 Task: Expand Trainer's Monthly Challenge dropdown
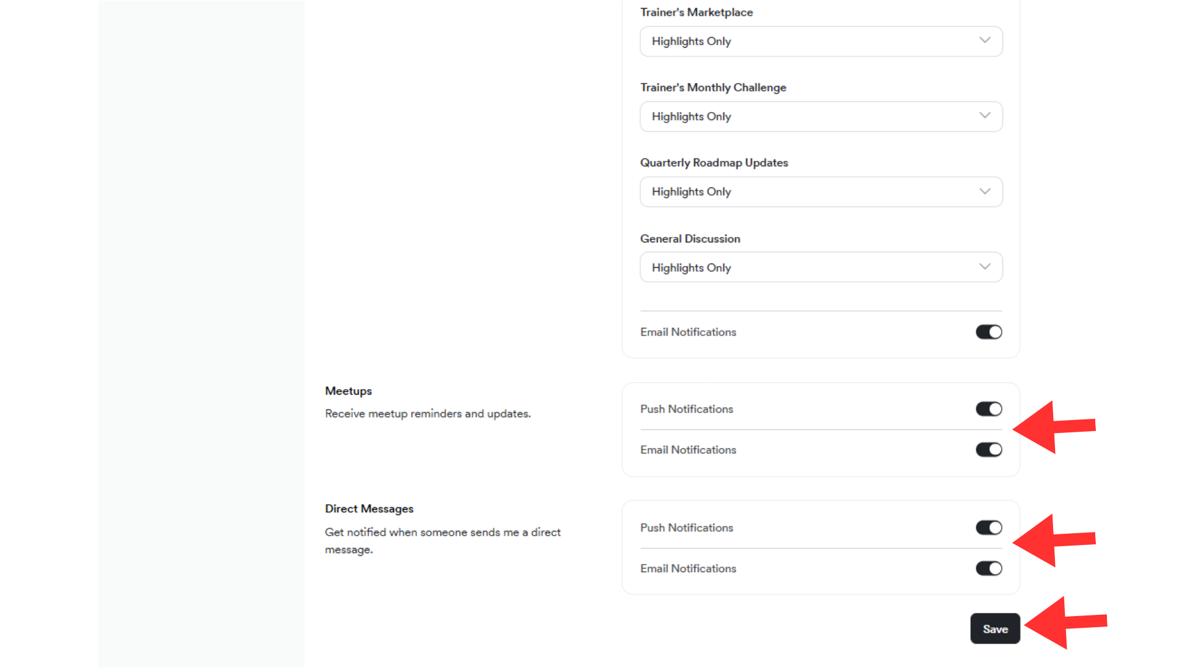(x=820, y=117)
